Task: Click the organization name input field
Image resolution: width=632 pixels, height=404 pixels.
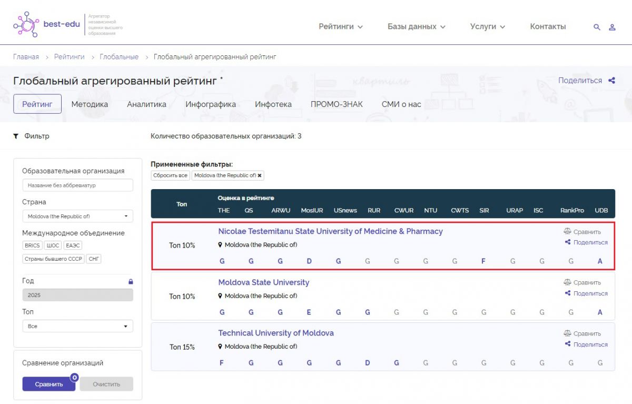Action: click(77, 185)
